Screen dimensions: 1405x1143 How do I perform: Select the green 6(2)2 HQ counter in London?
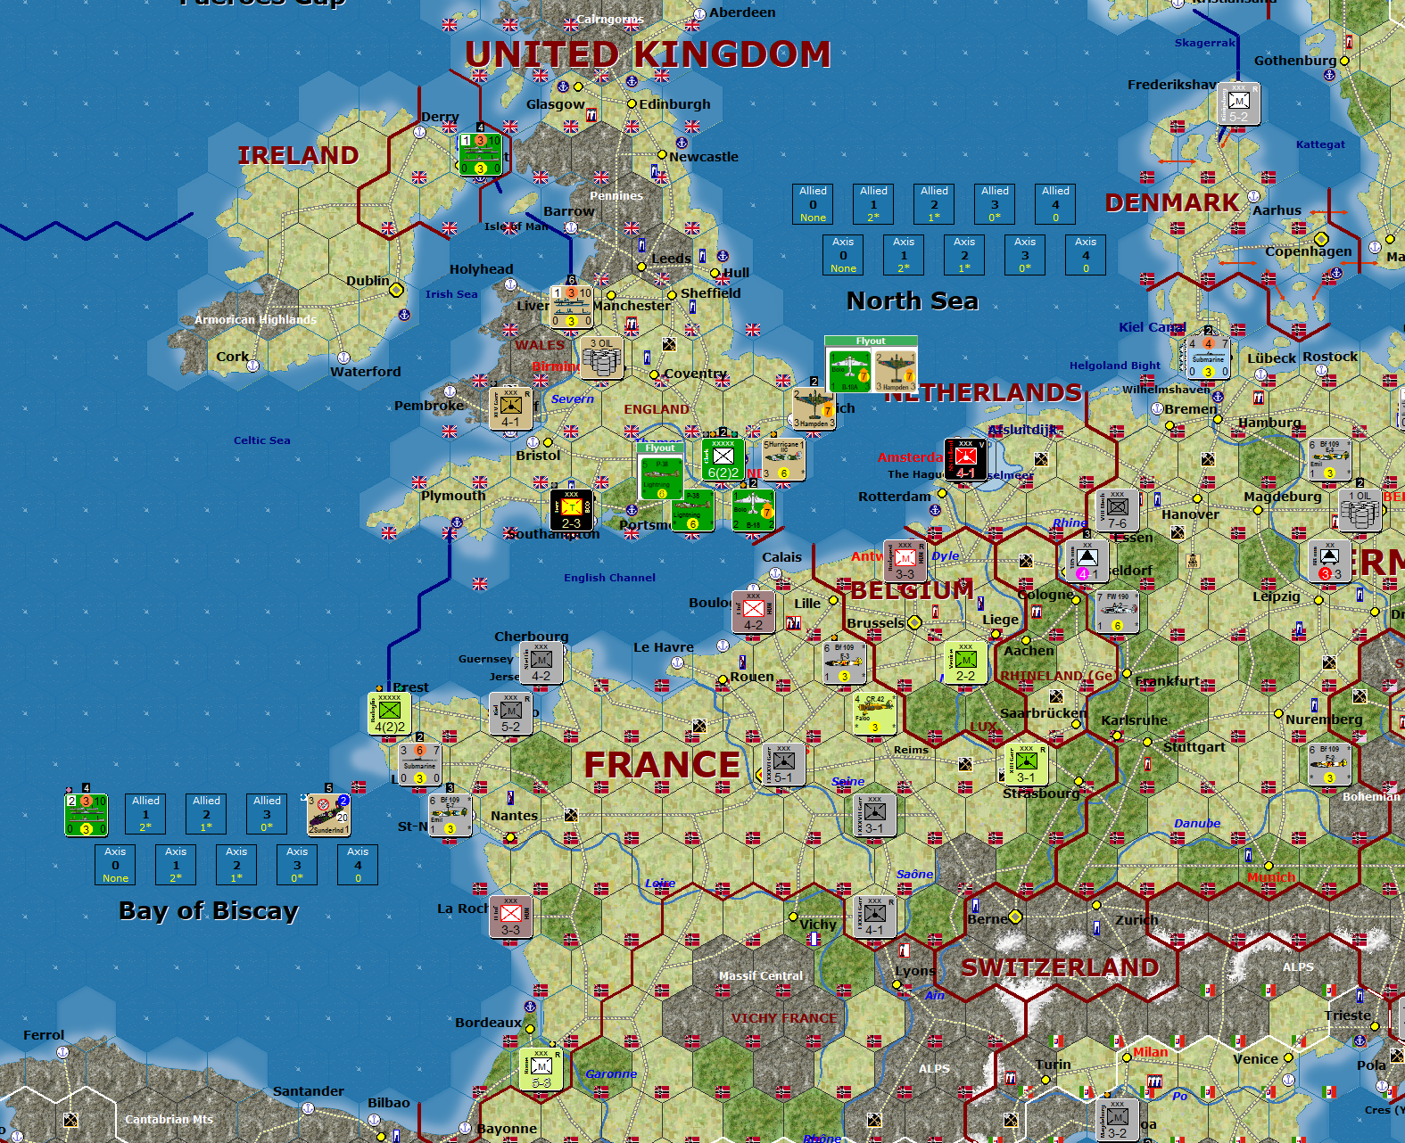723,459
